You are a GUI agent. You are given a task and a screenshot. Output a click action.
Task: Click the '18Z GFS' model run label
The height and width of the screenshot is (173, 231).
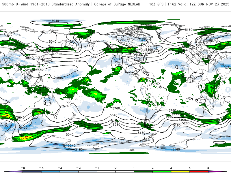(x=156, y=4)
